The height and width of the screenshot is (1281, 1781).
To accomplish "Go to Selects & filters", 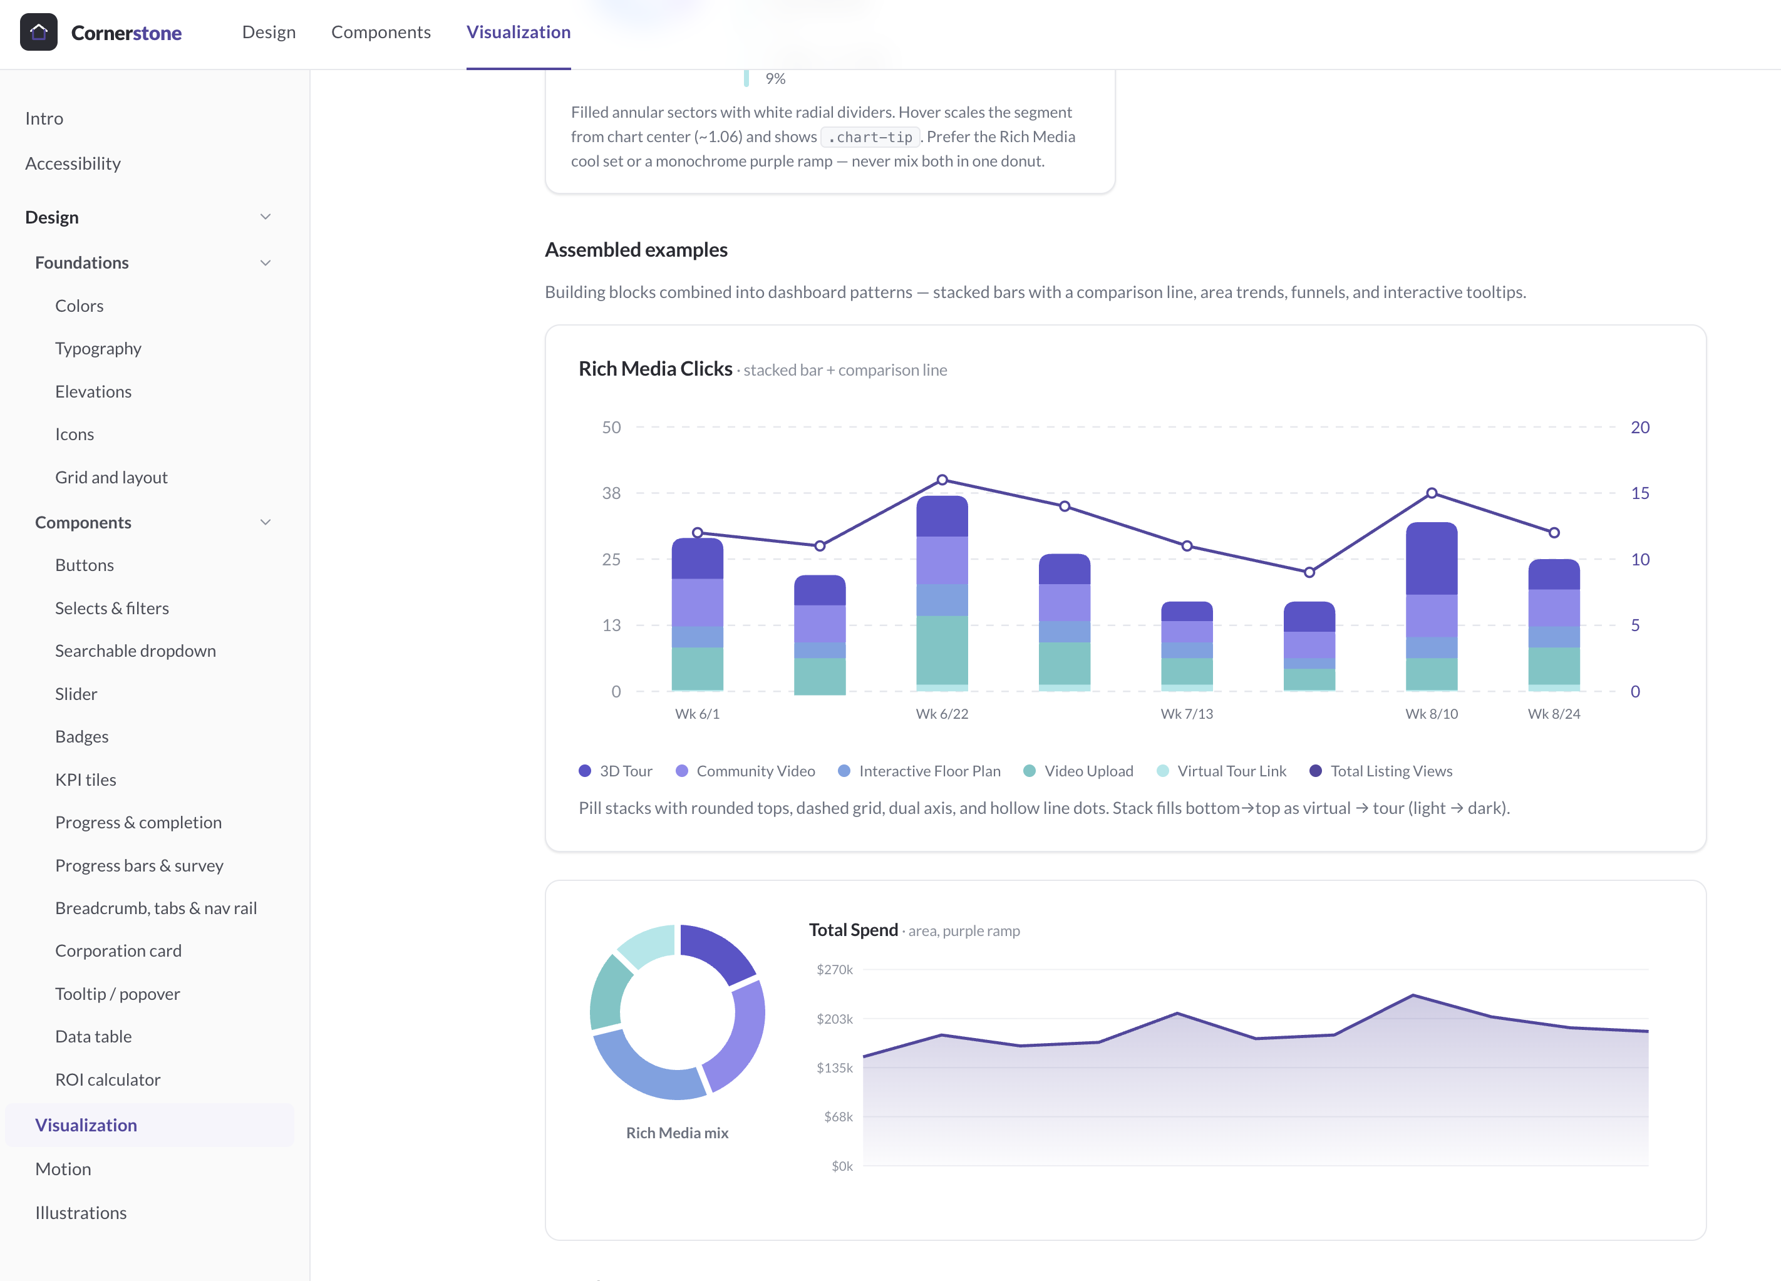I will pyautogui.click(x=112, y=609).
